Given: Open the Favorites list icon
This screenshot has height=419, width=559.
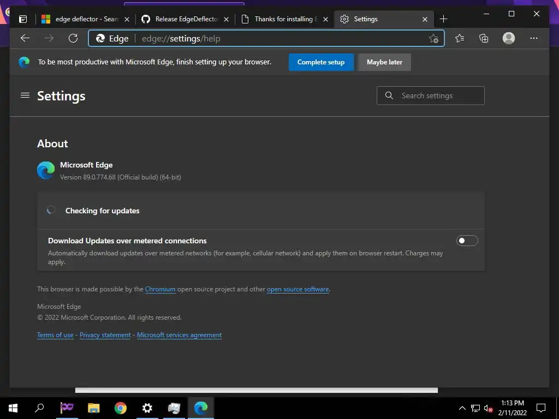Looking at the screenshot, I should [x=460, y=38].
